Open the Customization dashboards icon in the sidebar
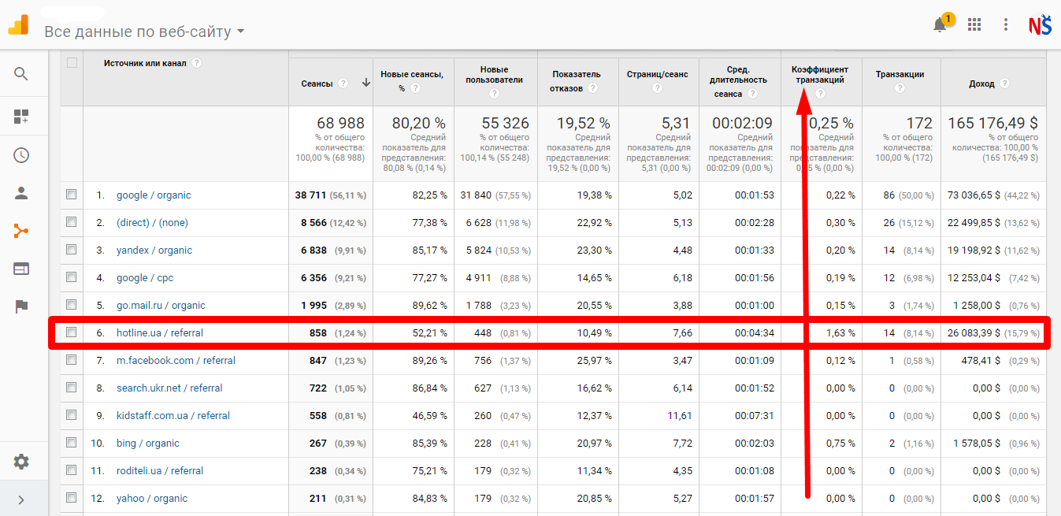Viewport: 1061px width, 516px height. coord(21,117)
